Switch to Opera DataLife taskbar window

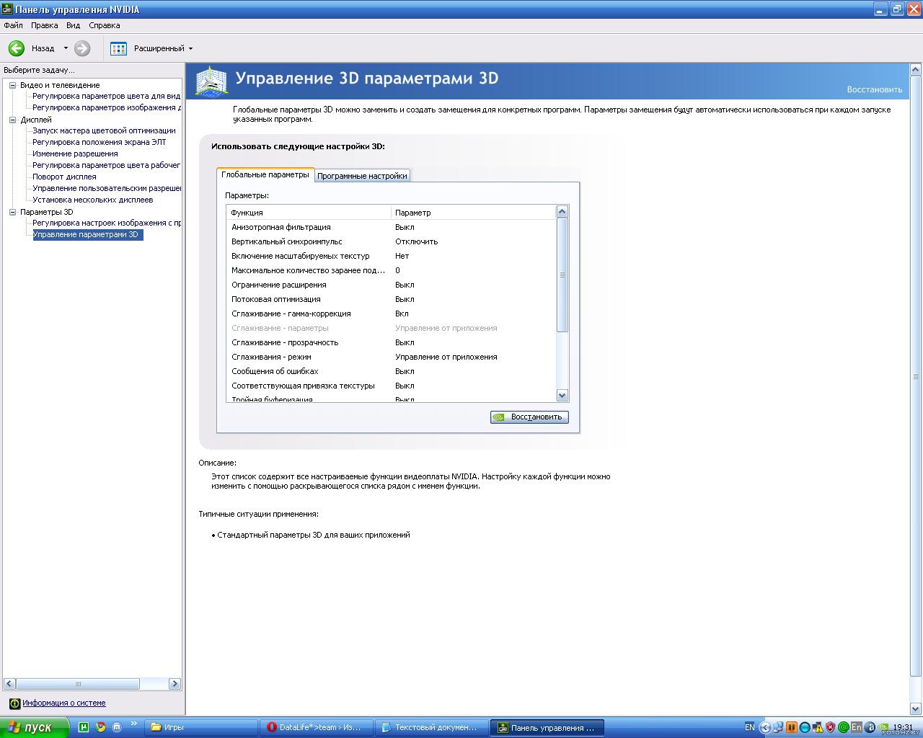pyautogui.click(x=317, y=727)
